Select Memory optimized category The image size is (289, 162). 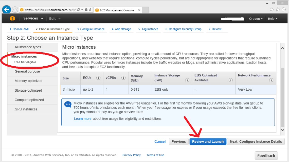pos(32,81)
